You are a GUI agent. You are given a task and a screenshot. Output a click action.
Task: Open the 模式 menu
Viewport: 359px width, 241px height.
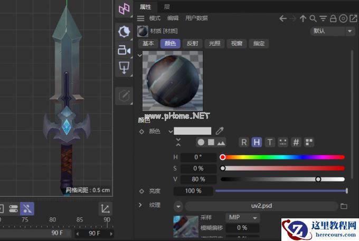click(155, 18)
